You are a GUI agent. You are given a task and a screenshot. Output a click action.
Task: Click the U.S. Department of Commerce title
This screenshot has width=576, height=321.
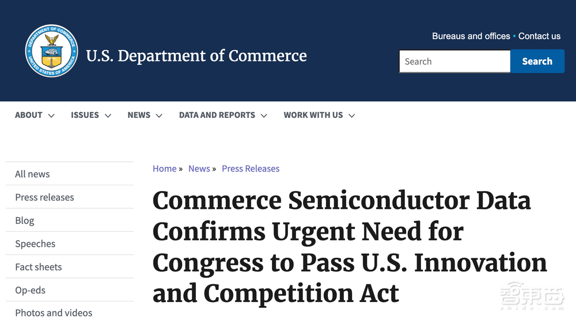pyautogui.click(x=196, y=56)
